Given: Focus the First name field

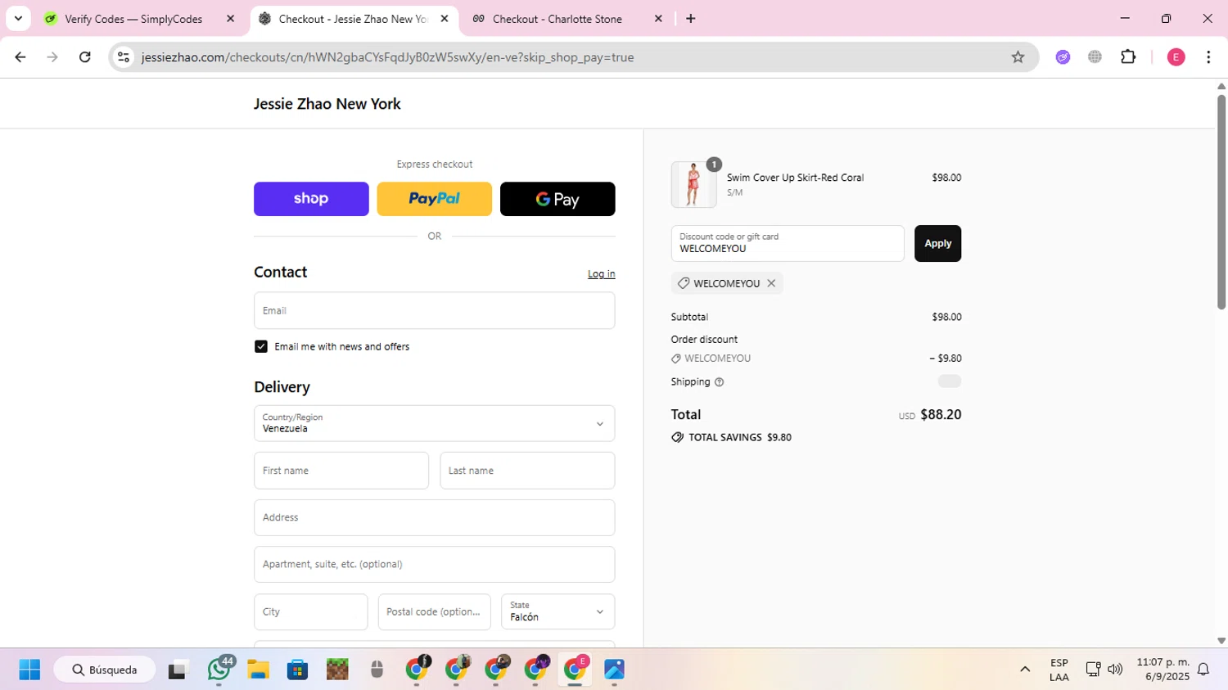Looking at the screenshot, I should [341, 471].
